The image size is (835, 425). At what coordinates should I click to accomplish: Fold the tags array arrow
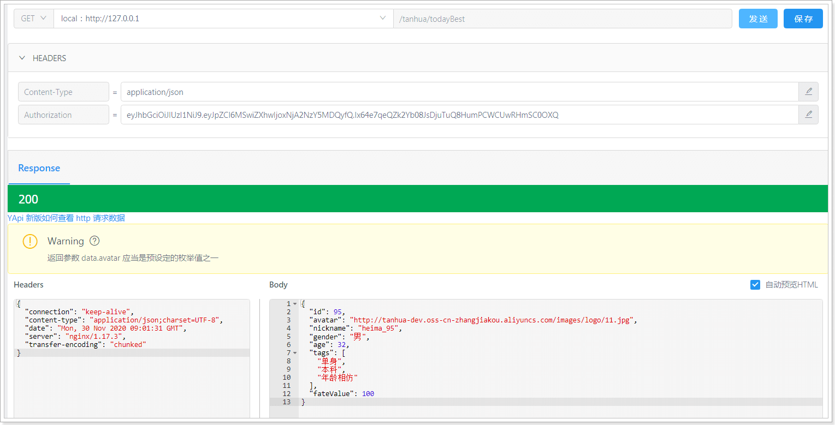coord(295,353)
